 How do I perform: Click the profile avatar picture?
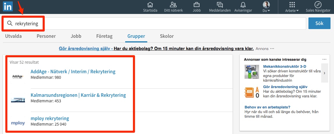pyautogui.click(x=266, y=5)
